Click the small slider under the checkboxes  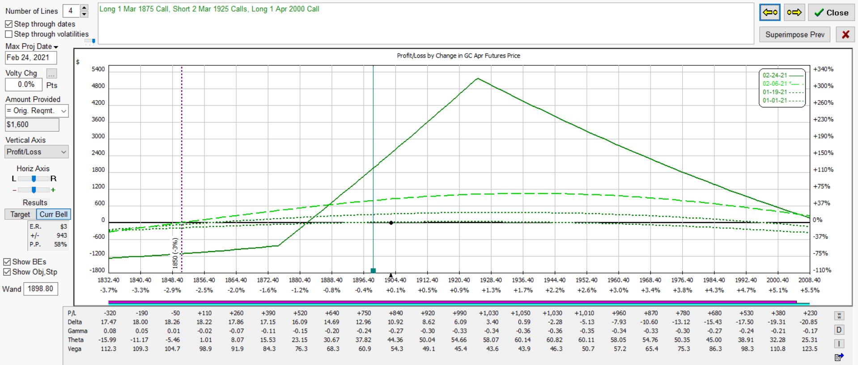pyautogui.click(x=90, y=41)
